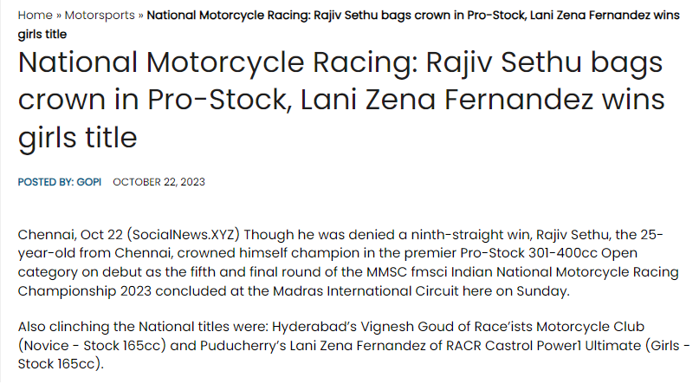Click 'girls title' at the headline's end

77,137
